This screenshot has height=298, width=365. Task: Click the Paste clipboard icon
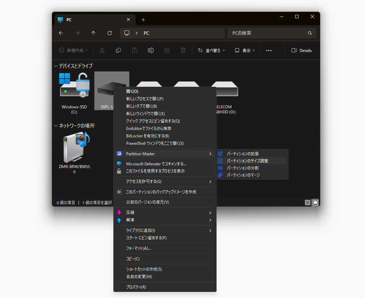click(135, 50)
